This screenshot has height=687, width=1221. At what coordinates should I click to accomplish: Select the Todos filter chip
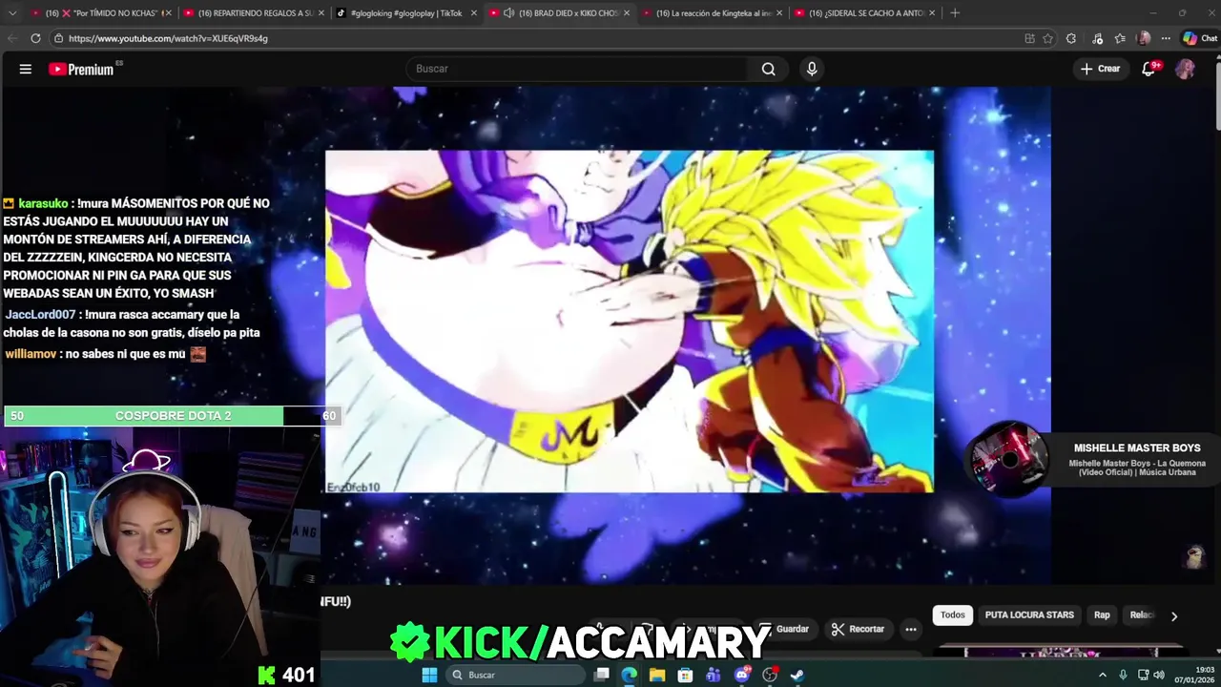pos(953,615)
